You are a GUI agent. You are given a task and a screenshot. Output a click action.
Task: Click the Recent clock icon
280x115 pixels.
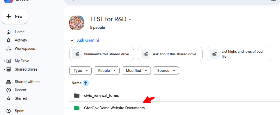(9, 90)
